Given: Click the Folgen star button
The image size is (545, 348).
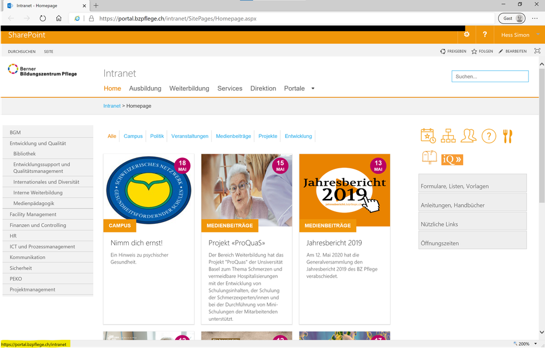Looking at the screenshot, I should (x=482, y=51).
